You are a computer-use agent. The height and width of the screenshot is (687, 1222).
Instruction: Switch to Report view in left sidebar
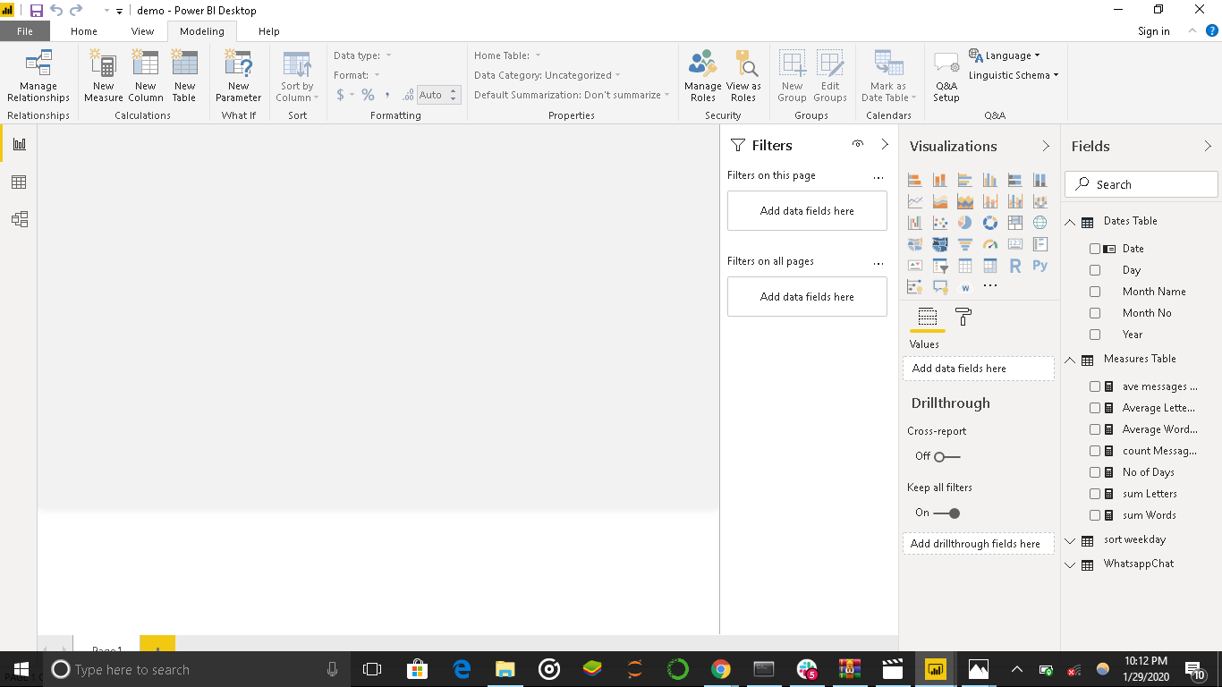click(x=19, y=144)
